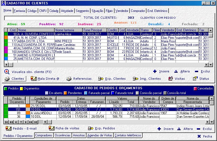Click the printer icon on Clientes button
The height and width of the screenshot is (141, 217).
point(7,79)
